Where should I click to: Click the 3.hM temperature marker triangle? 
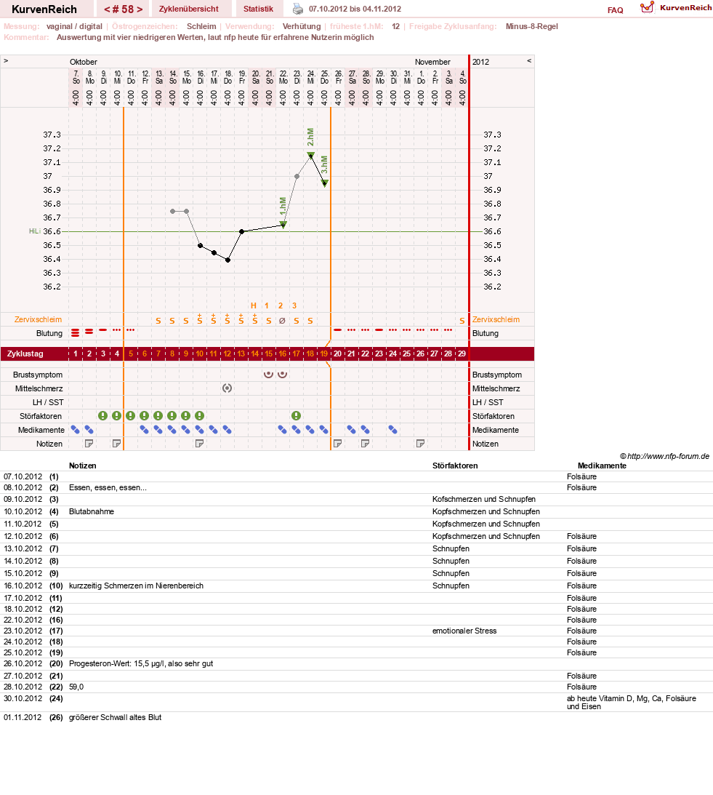tap(325, 183)
